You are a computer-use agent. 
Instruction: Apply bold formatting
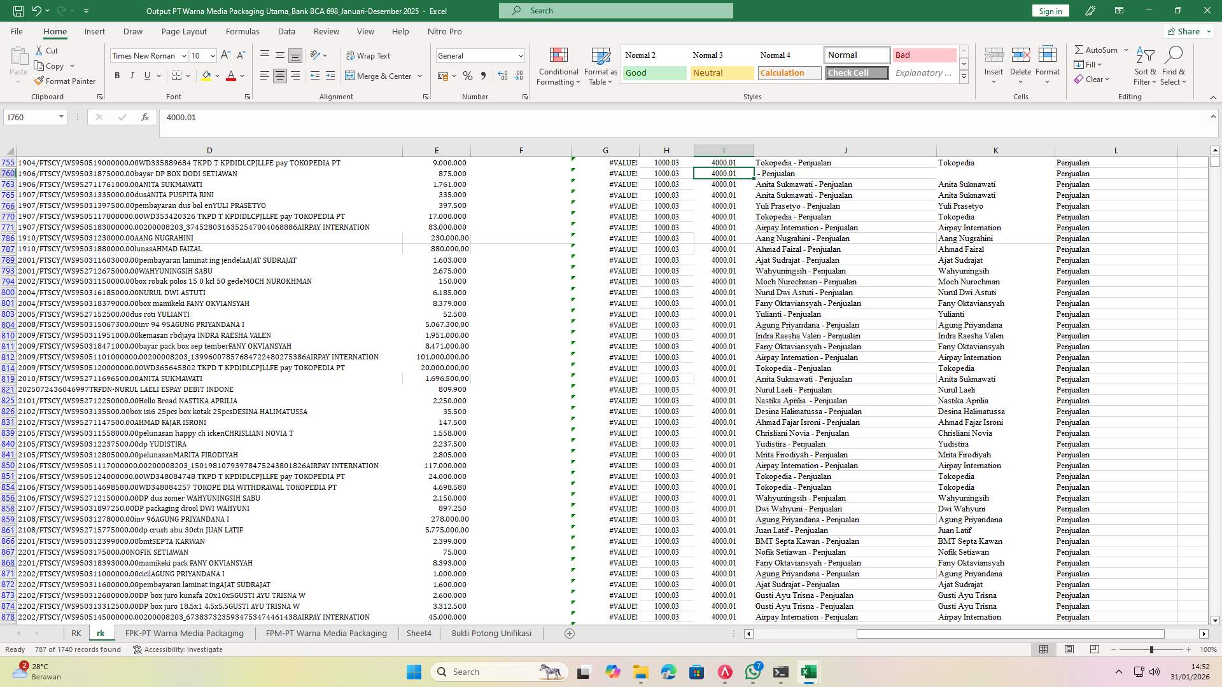pyautogui.click(x=117, y=75)
